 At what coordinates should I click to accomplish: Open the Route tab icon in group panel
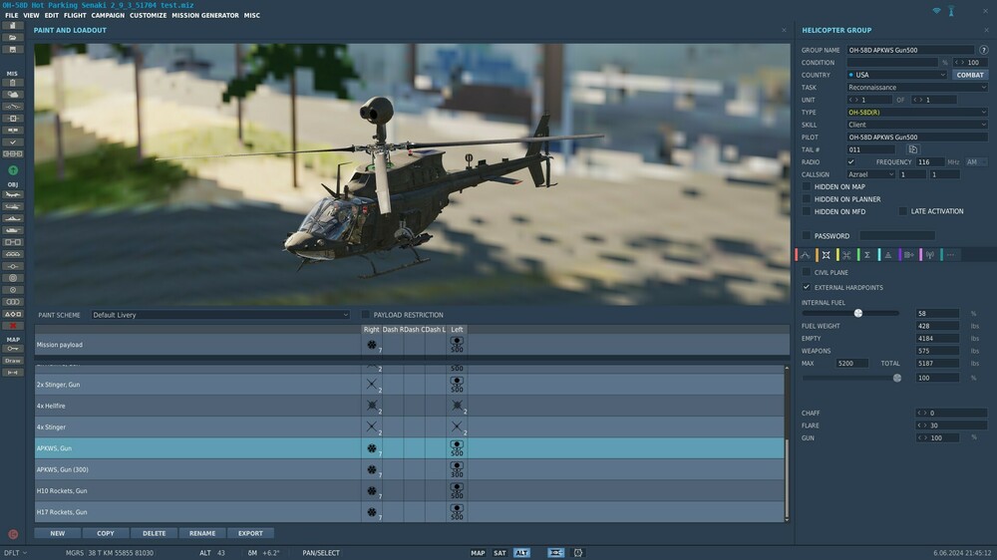click(806, 255)
